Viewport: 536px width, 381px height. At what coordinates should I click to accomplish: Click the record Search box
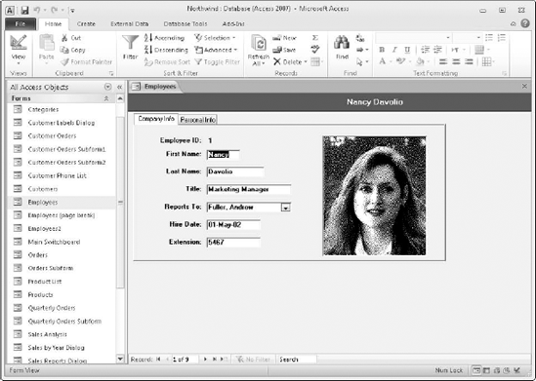tap(297, 360)
